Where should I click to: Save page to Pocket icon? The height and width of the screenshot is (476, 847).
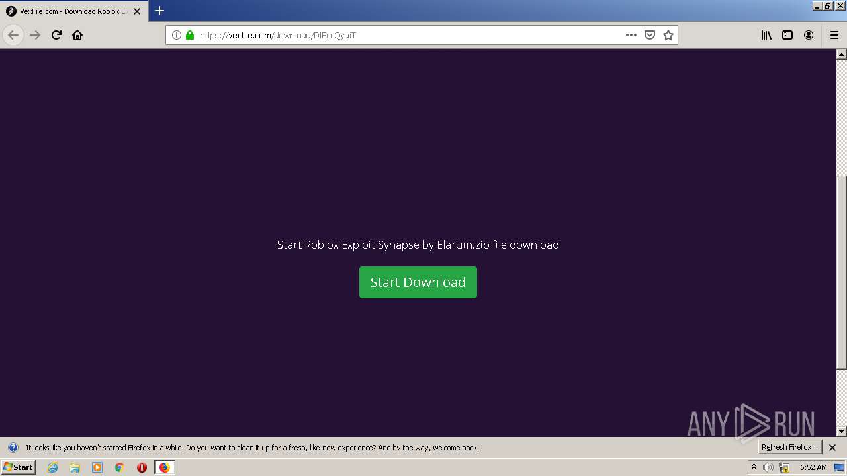pyautogui.click(x=650, y=35)
